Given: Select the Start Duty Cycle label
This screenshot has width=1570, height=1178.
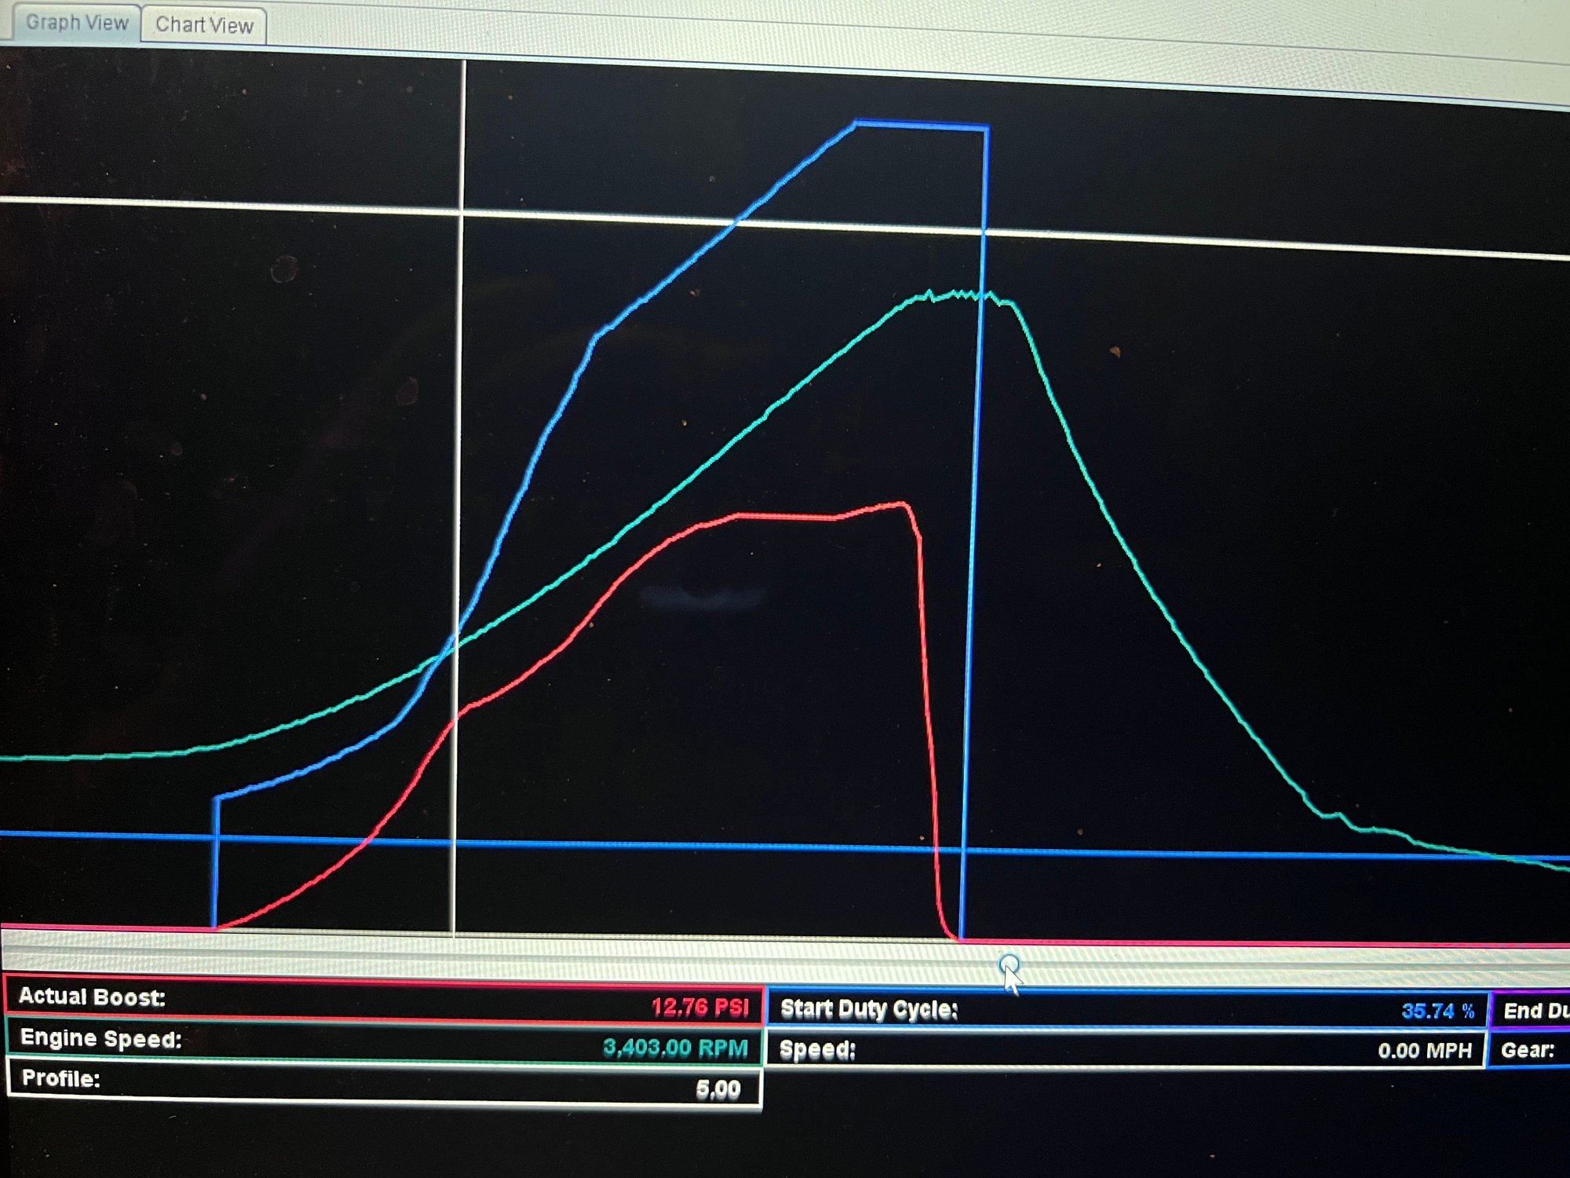Looking at the screenshot, I should [869, 1008].
